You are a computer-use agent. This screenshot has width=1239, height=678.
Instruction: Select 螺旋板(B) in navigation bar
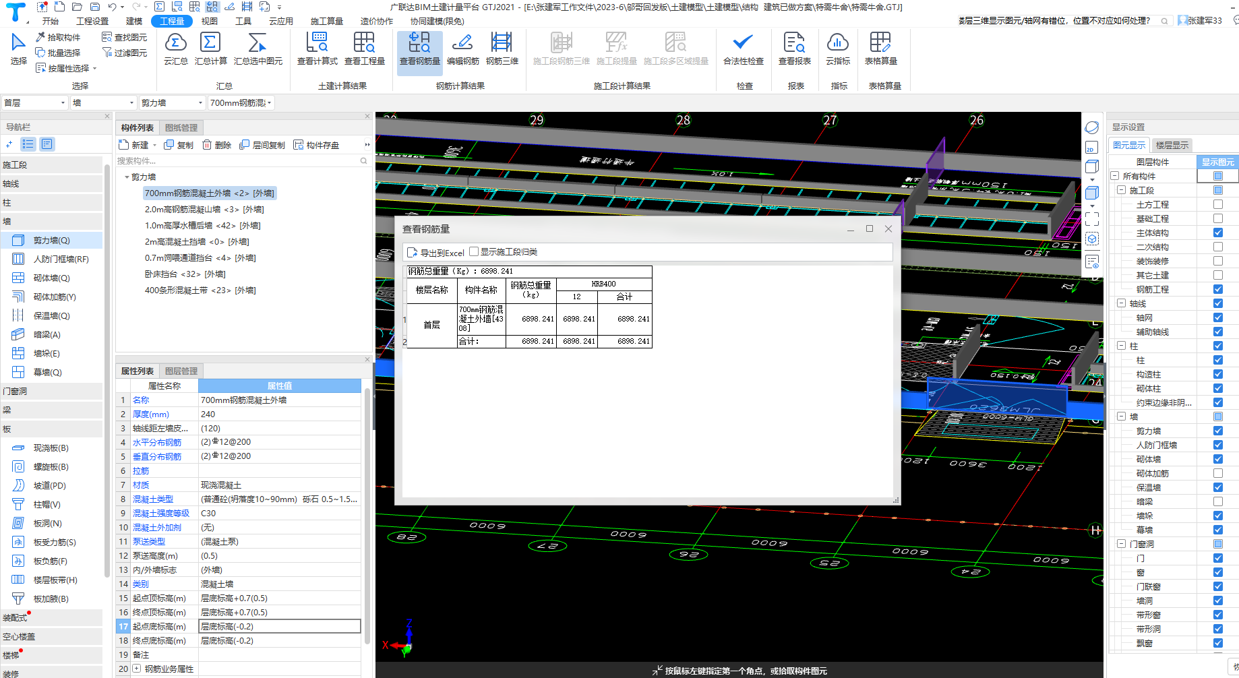(x=51, y=466)
